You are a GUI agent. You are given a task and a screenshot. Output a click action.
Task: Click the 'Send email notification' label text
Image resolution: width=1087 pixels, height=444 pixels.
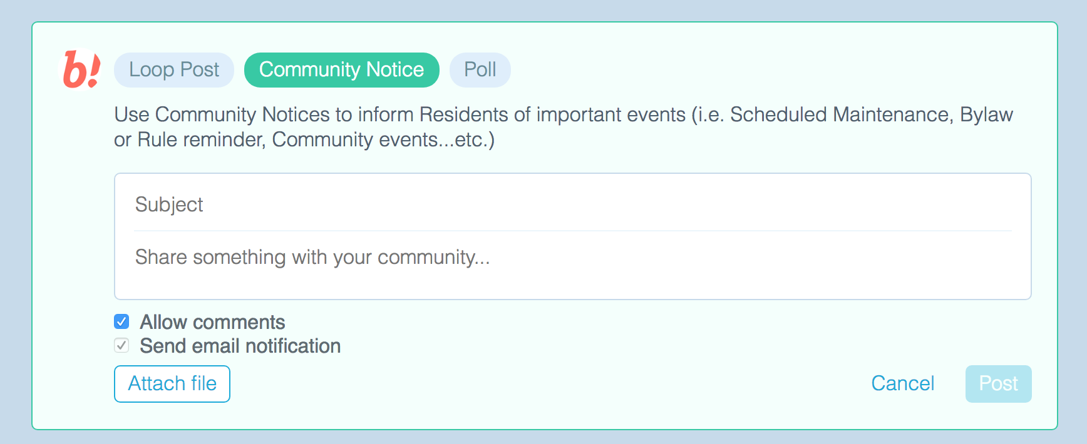(x=240, y=346)
